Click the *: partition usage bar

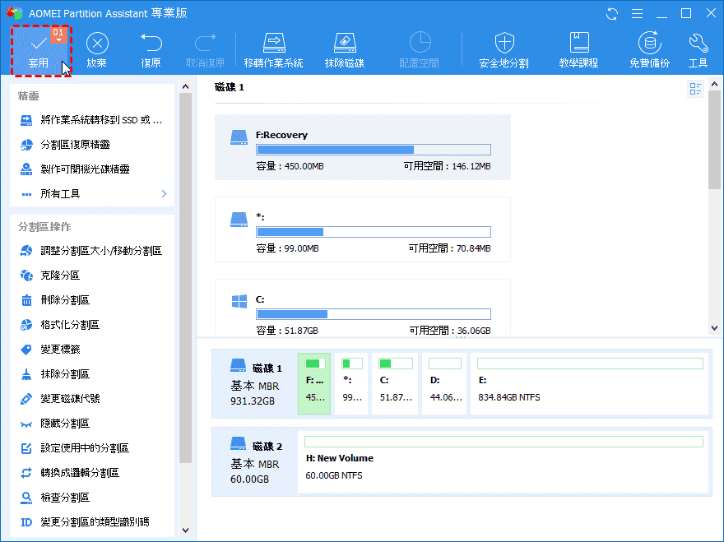[373, 232]
